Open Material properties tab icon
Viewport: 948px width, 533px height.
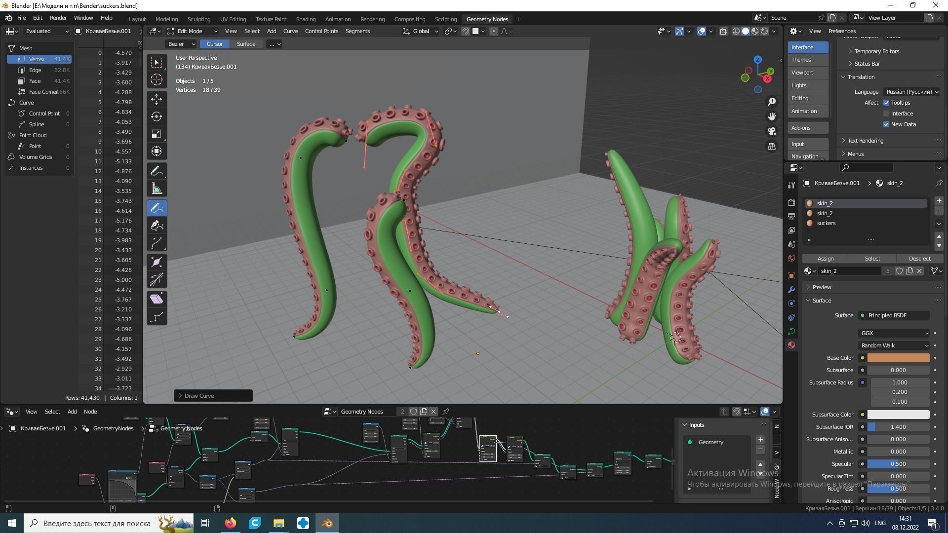791,345
